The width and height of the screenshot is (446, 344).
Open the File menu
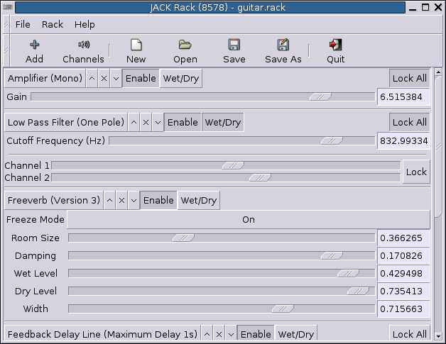(23, 24)
